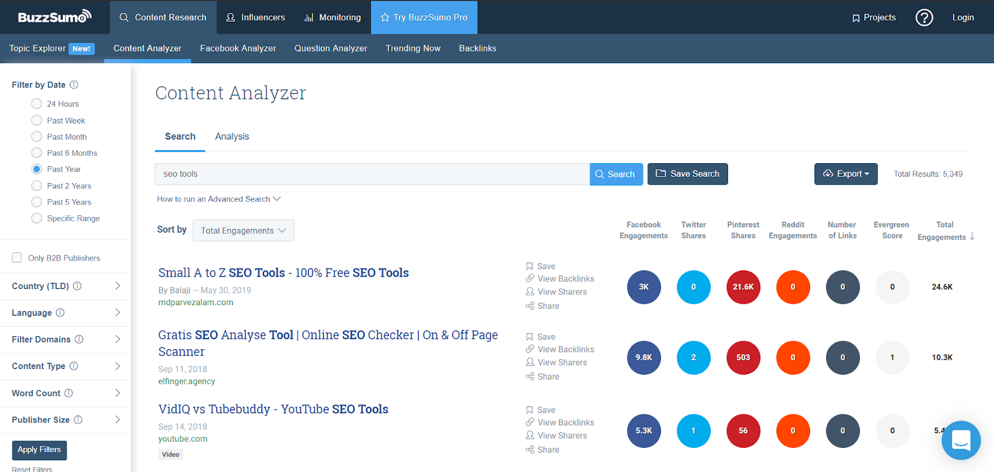Screen dimensions: 994x472
Task: Click info icon beside Filter Domains
Action: click(x=79, y=339)
